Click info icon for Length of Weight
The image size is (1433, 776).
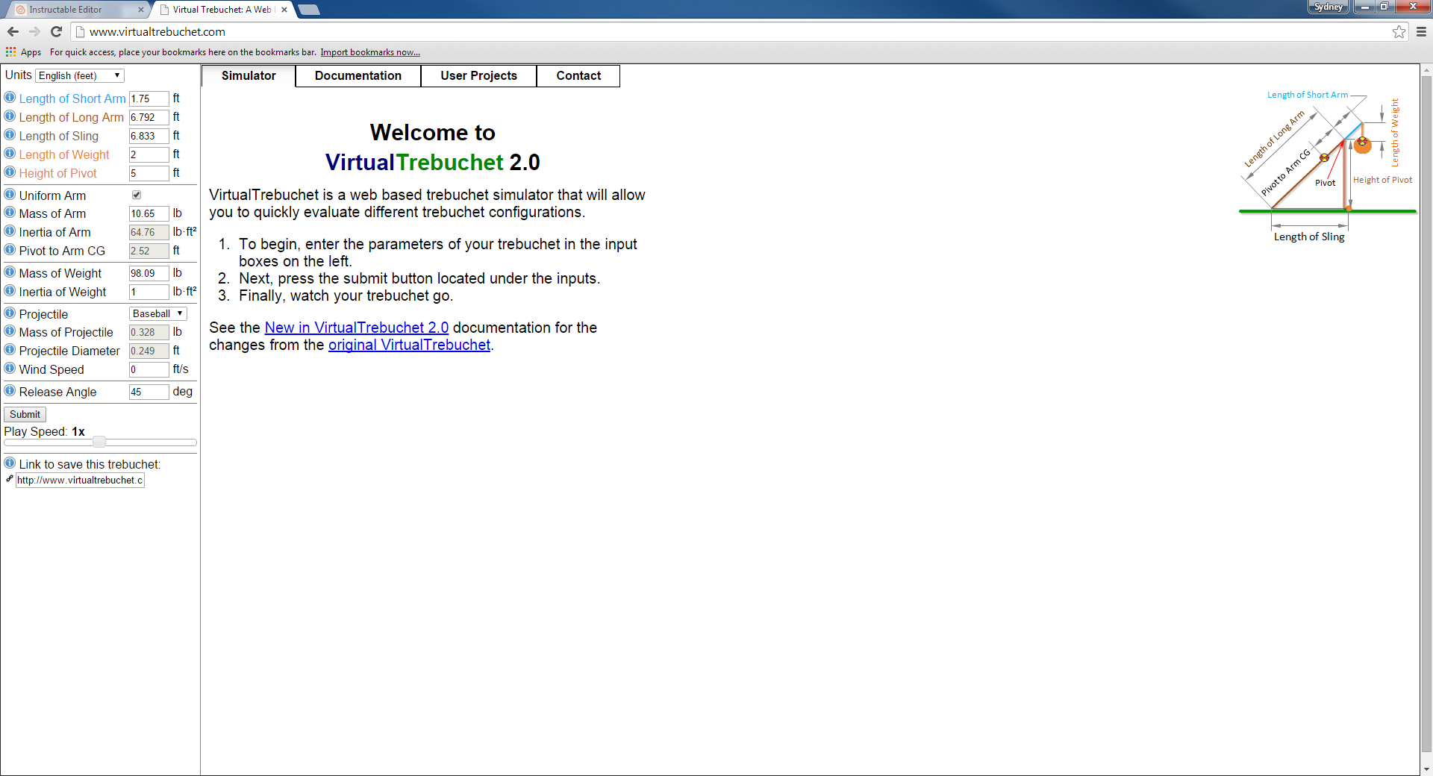pyautogui.click(x=10, y=153)
